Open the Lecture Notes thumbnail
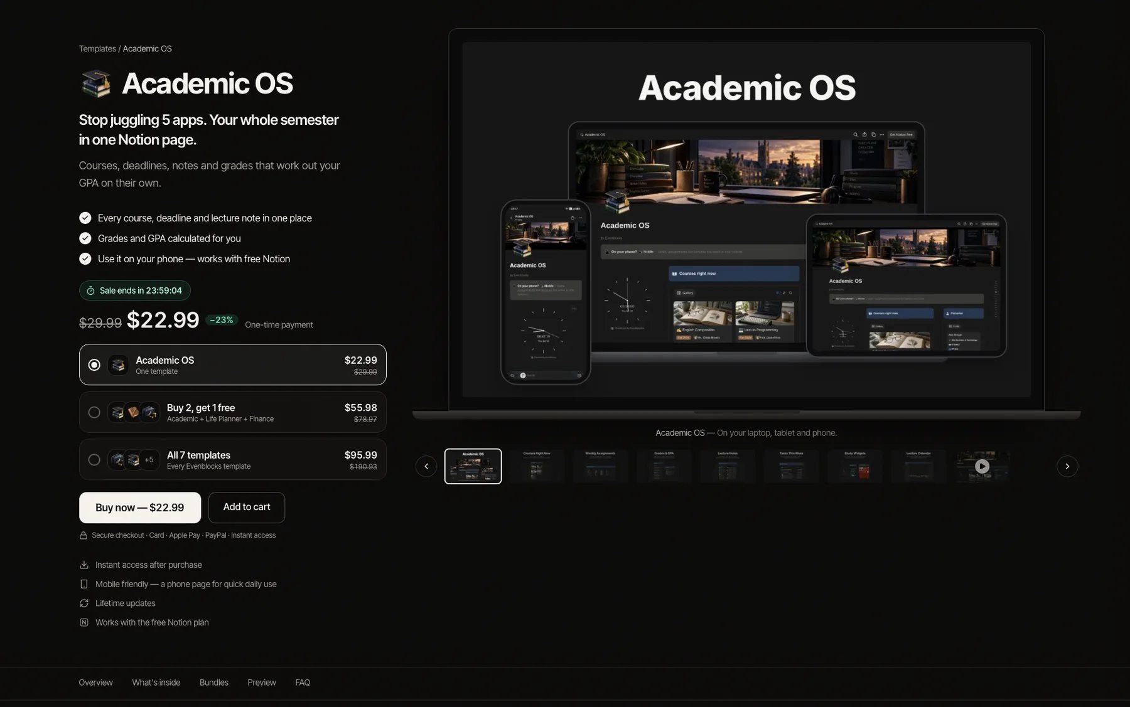1130x707 pixels. coord(728,466)
